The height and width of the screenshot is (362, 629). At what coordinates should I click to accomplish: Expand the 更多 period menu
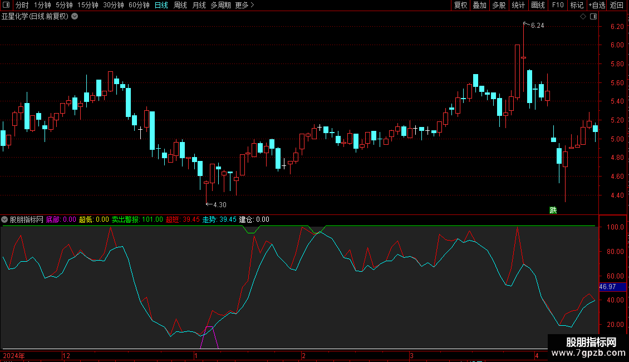(x=244, y=5)
